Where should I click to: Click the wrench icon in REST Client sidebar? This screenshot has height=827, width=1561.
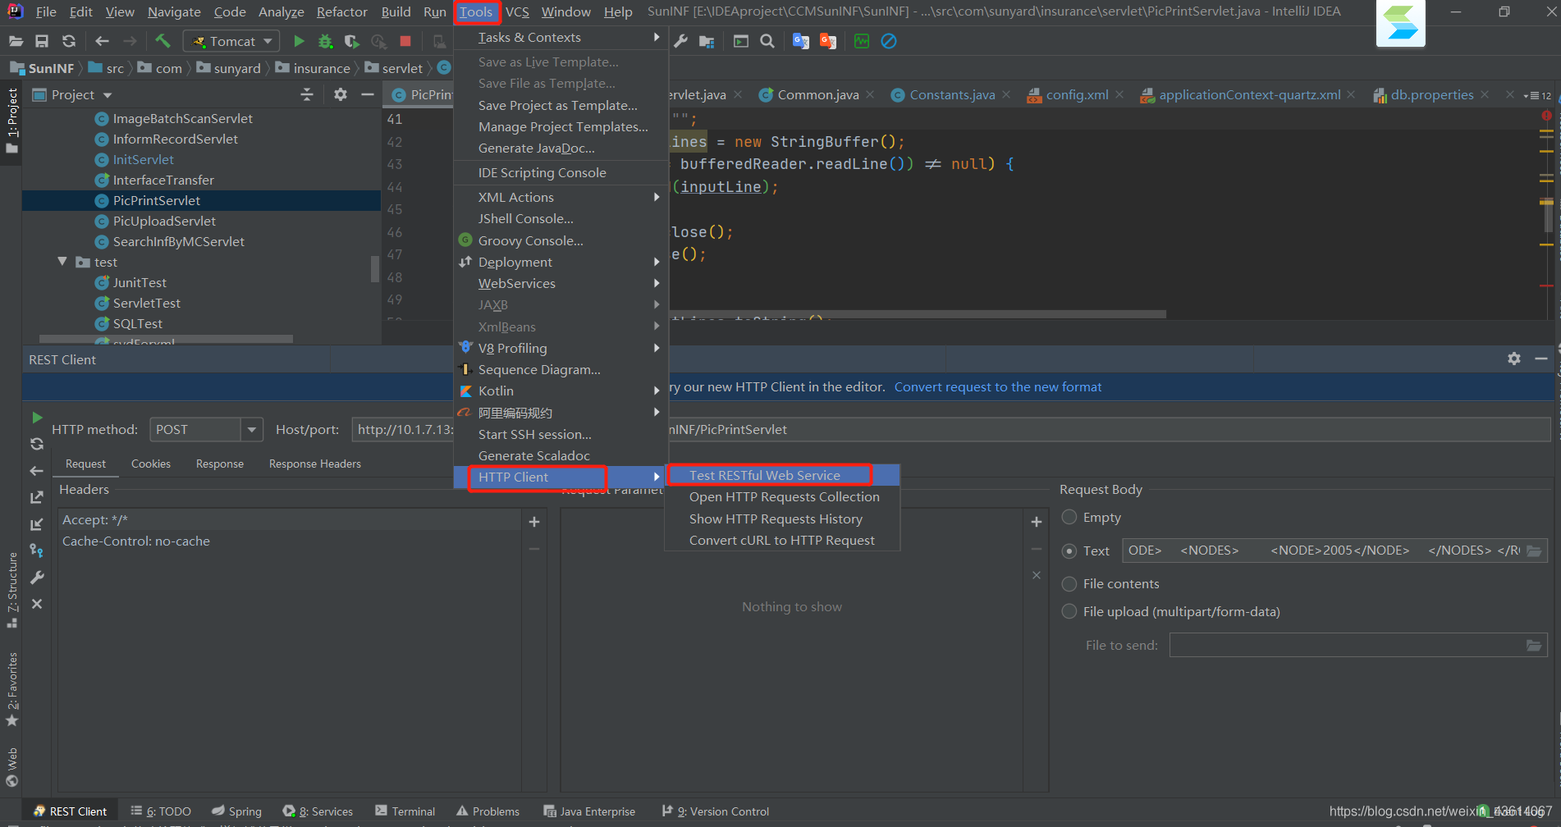[x=37, y=578]
